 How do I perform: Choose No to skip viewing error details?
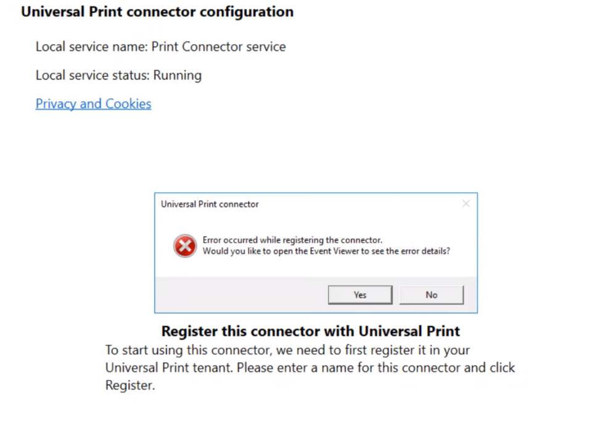pyautogui.click(x=431, y=294)
